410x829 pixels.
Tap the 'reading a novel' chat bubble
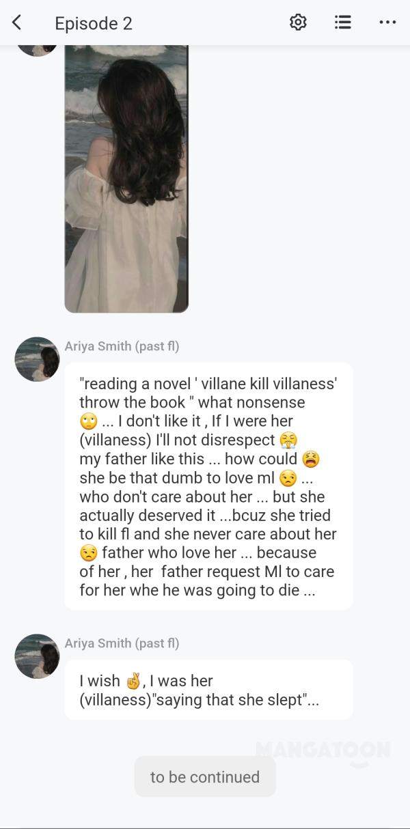click(208, 486)
